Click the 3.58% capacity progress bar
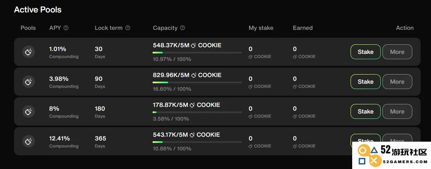The image size is (431, 169). 197,112
